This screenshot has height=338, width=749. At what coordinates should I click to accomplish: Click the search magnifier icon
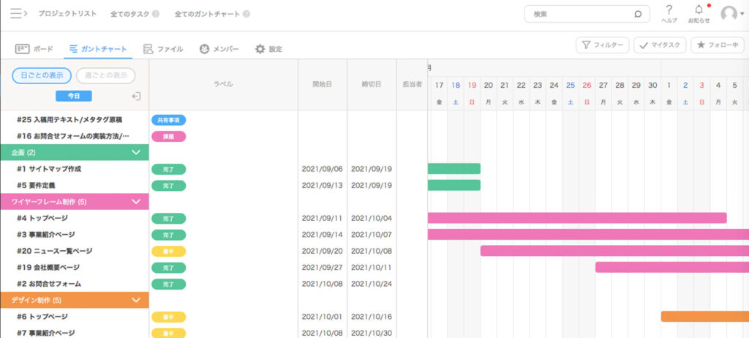(x=638, y=14)
